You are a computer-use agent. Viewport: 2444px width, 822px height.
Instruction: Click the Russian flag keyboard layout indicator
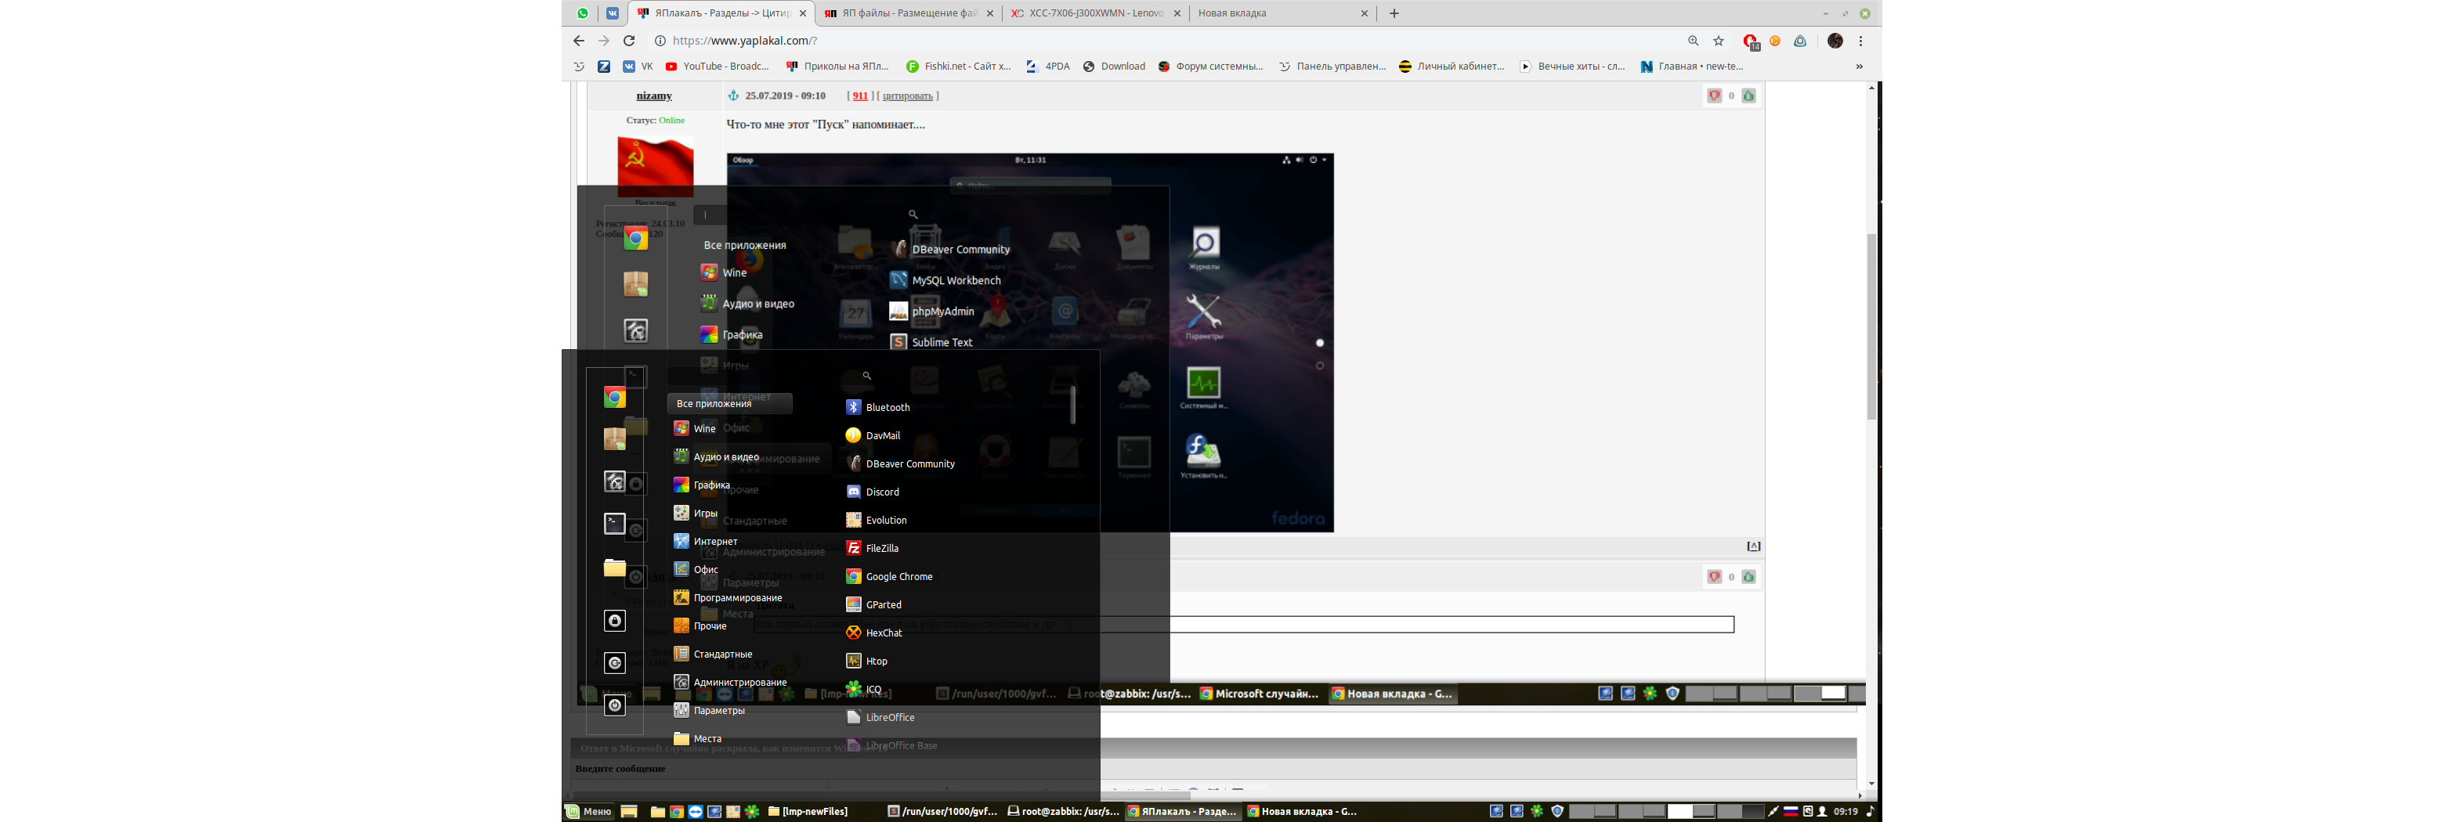(1790, 812)
